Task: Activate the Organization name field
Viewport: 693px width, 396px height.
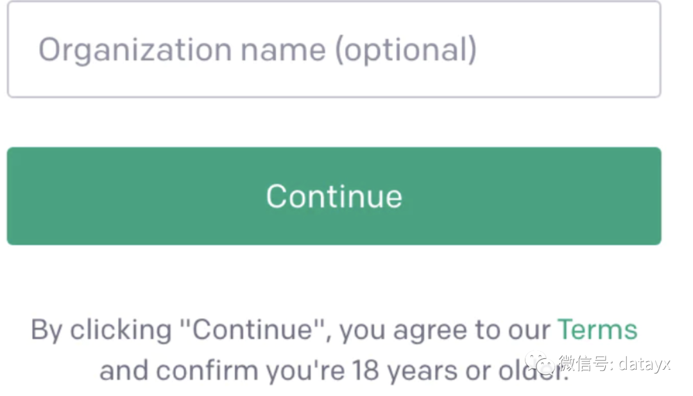Action: 334,49
